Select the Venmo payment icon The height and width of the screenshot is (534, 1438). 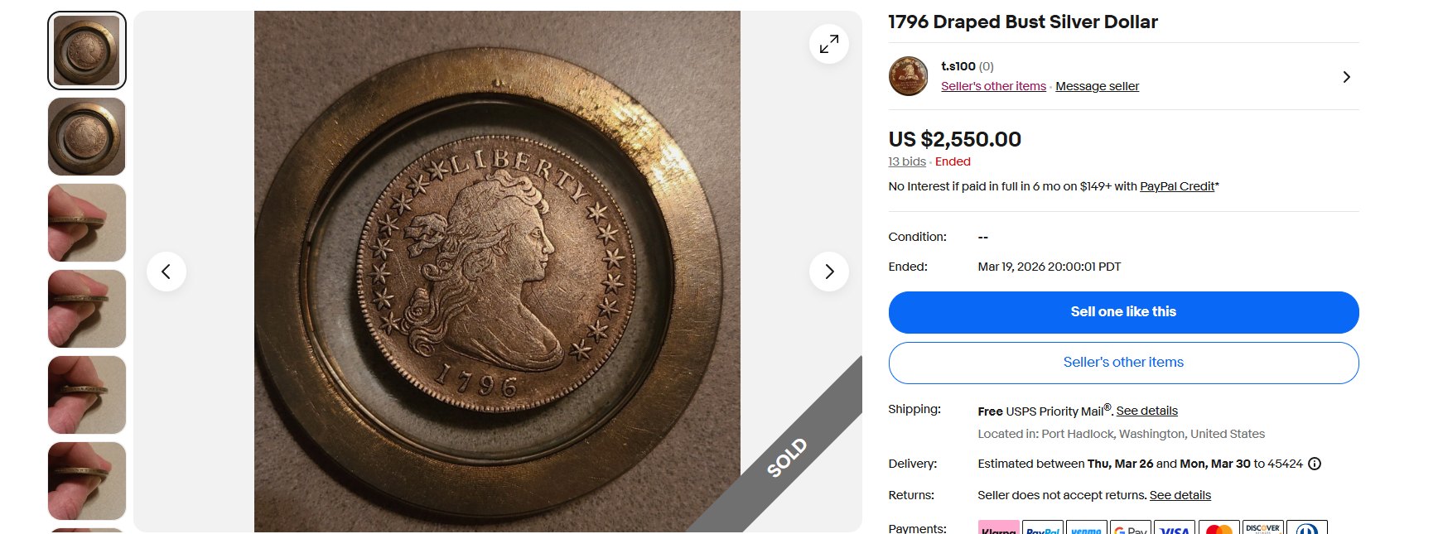(1087, 528)
